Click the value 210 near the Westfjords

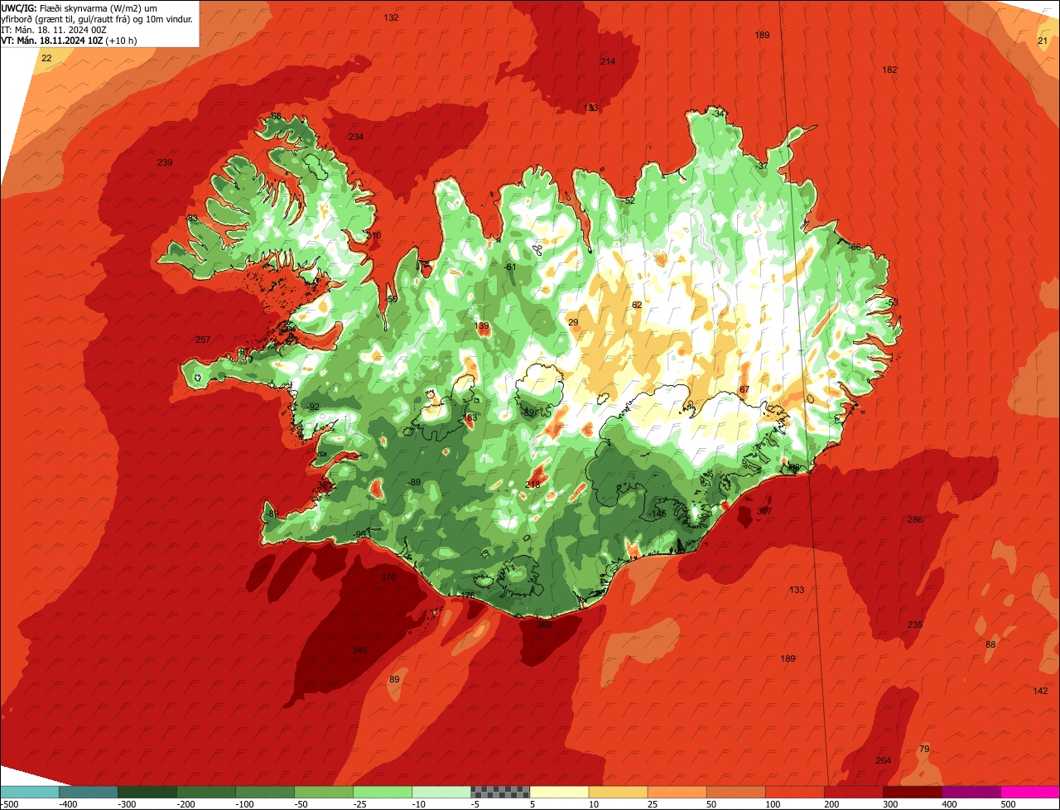(373, 235)
